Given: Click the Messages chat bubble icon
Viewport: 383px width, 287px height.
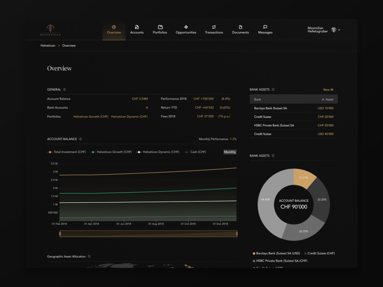Looking at the screenshot, I should (x=265, y=27).
